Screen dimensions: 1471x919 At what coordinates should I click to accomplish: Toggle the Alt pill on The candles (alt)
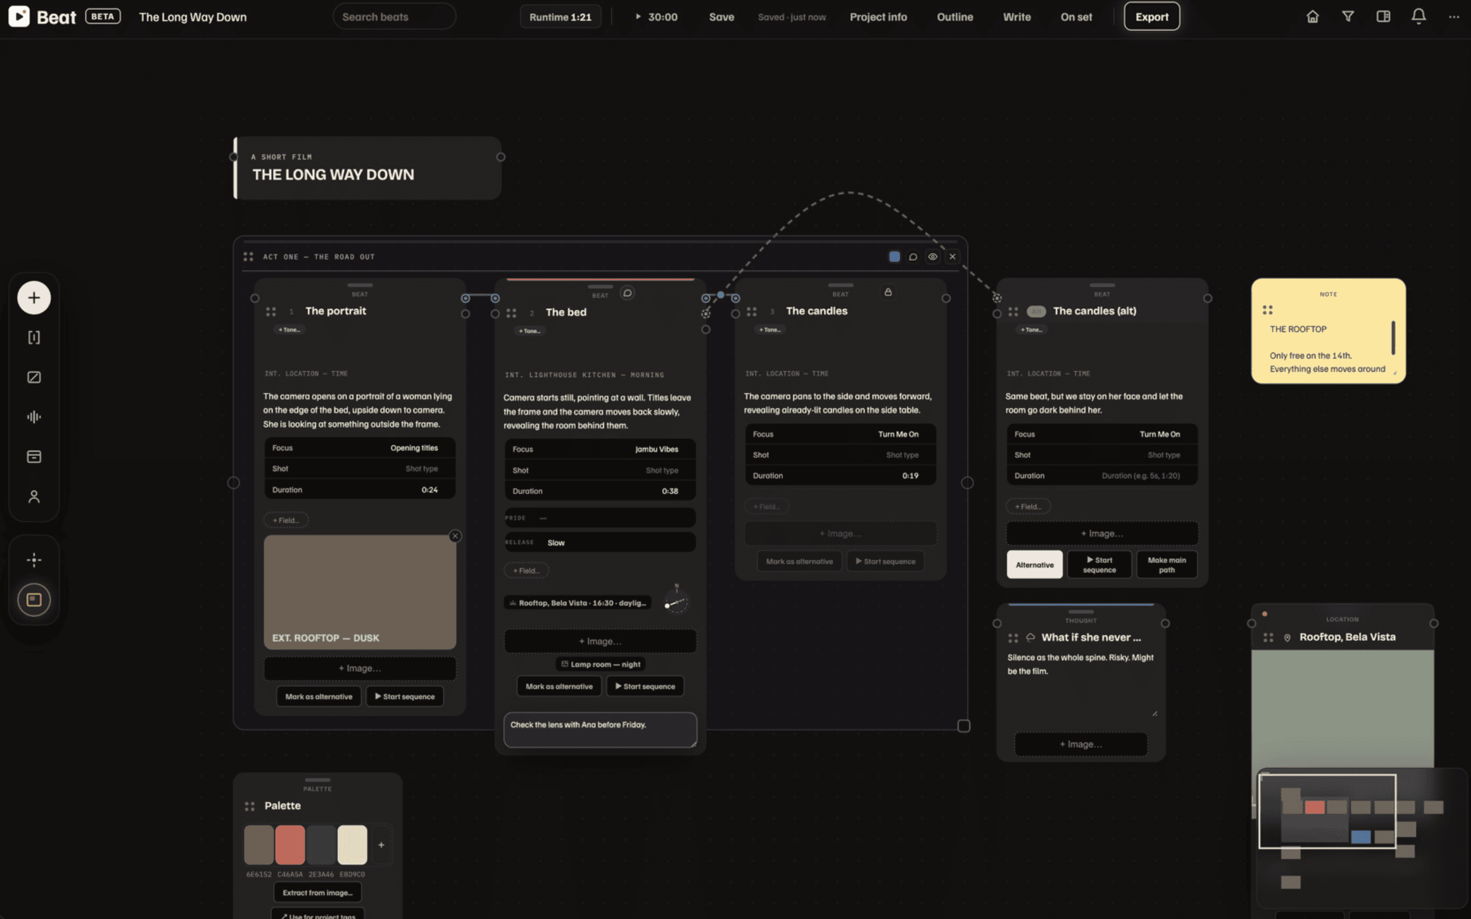tap(1036, 311)
